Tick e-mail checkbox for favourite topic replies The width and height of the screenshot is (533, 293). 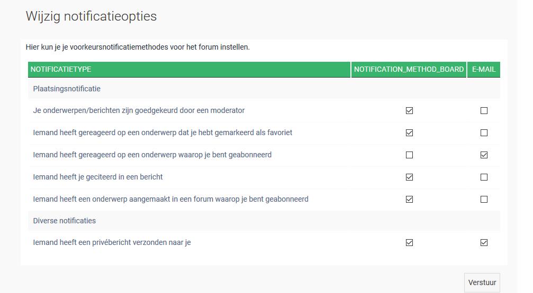[x=484, y=133]
